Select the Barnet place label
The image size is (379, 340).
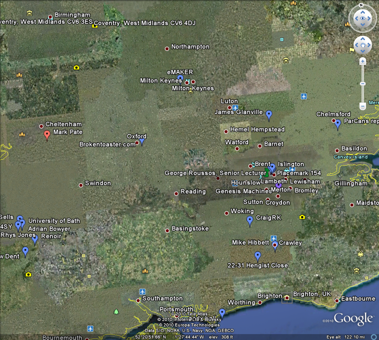click(x=273, y=144)
